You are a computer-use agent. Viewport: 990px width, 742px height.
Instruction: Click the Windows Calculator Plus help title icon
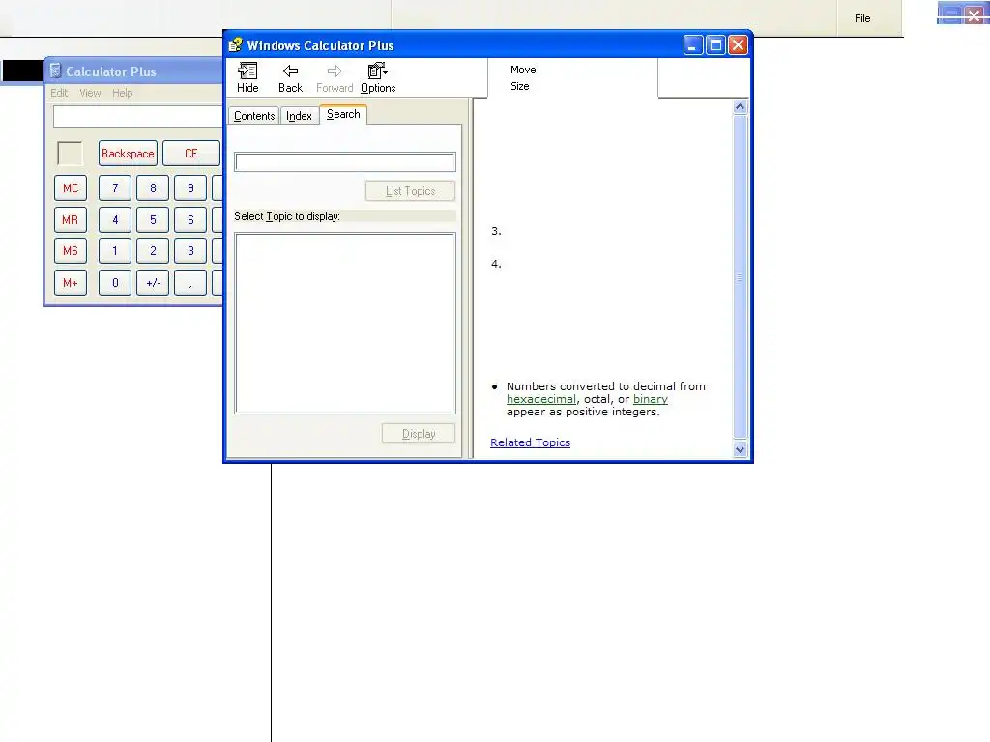(236, 44)
